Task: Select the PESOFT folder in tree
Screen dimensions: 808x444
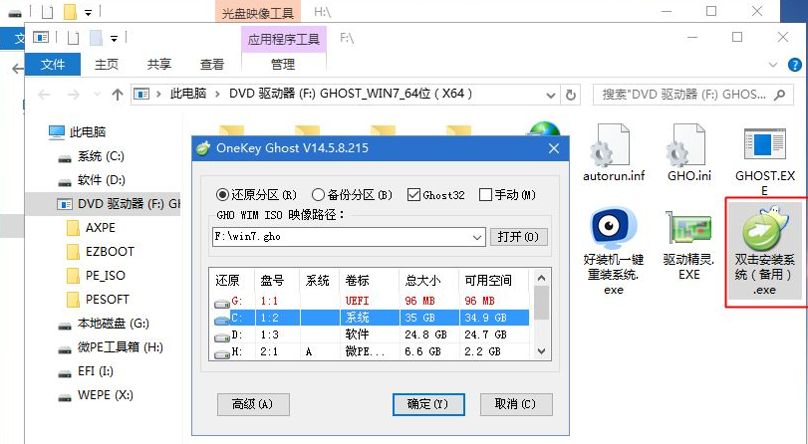Action: point(105,299)
